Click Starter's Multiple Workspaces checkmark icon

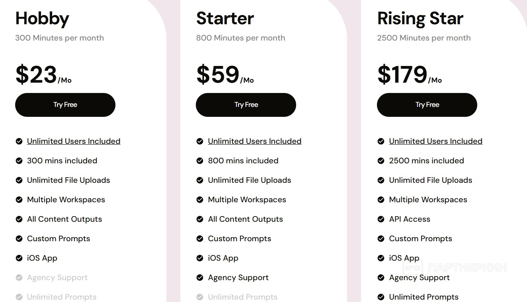pyautogui.click(x=200, y=199)
